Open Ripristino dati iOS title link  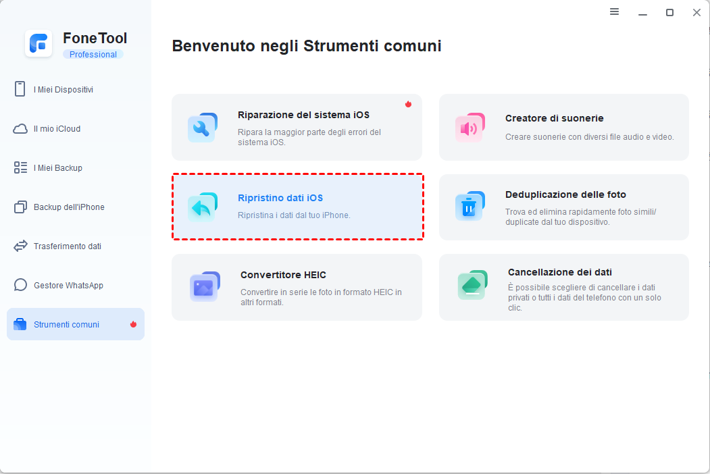[x=280, y=198]
